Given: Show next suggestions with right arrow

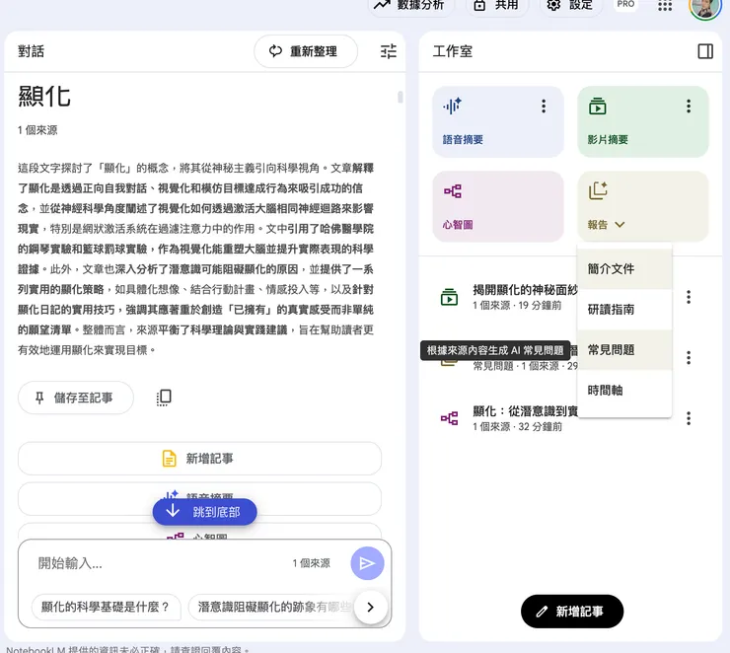Looking at the screenshot, I should 370,607.
